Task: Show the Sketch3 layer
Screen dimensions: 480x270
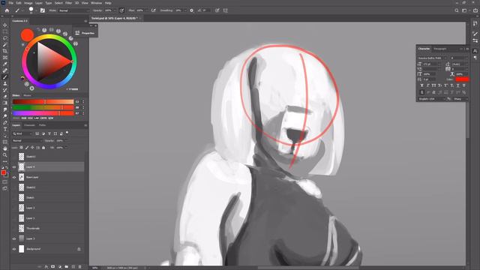Action: click(14, 157)
